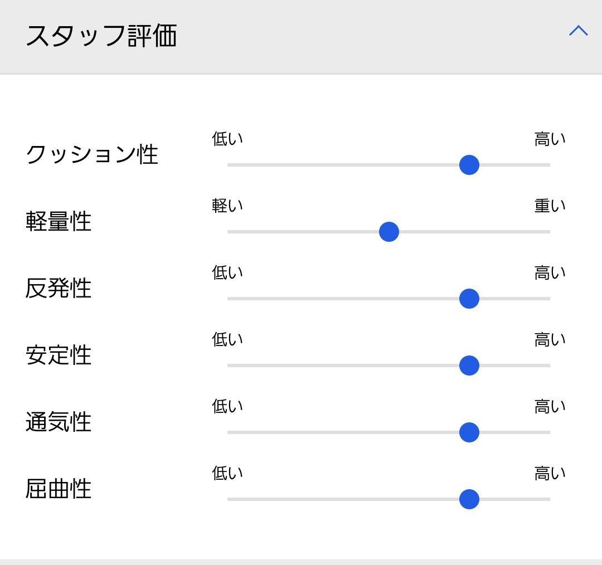This screenshot has width=602, height=565.
Task: Click the 反発性 label
Action: (x=59, y=288)
